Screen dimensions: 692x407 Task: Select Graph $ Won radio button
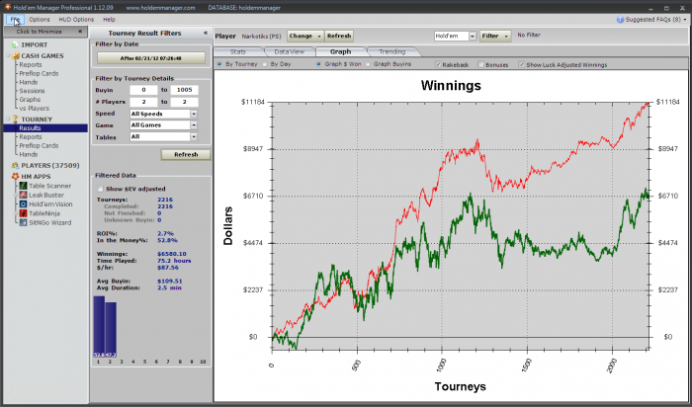click(x=318, y=64)
